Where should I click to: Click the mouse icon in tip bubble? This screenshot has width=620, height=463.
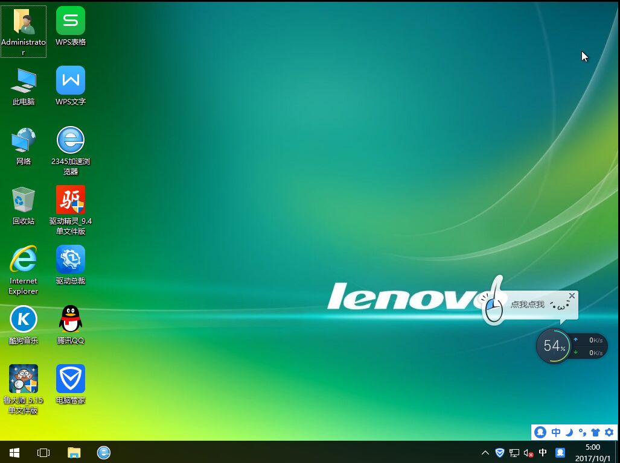493,309
